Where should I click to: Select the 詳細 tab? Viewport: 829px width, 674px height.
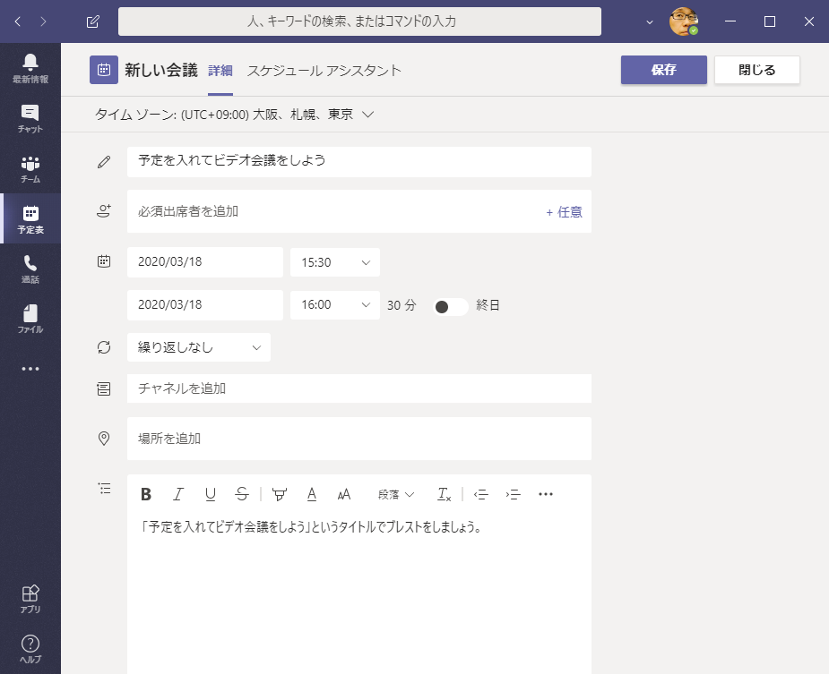(x=220, y=70)
